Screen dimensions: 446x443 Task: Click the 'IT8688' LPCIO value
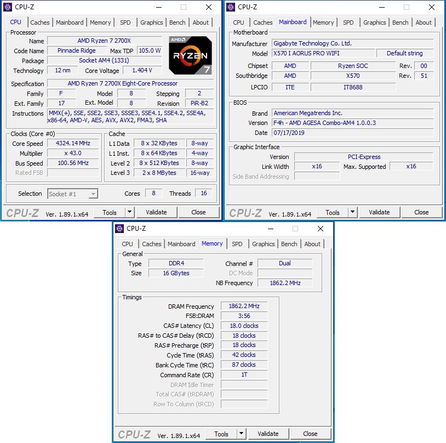point(353,87)
